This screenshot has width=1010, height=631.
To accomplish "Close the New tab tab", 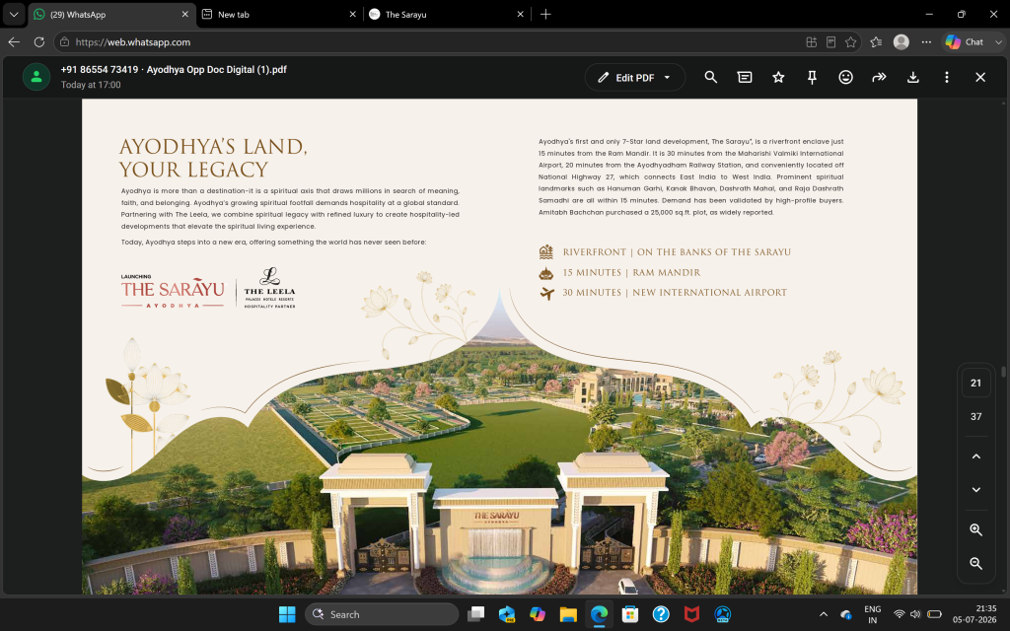I will tap(352, 14).
